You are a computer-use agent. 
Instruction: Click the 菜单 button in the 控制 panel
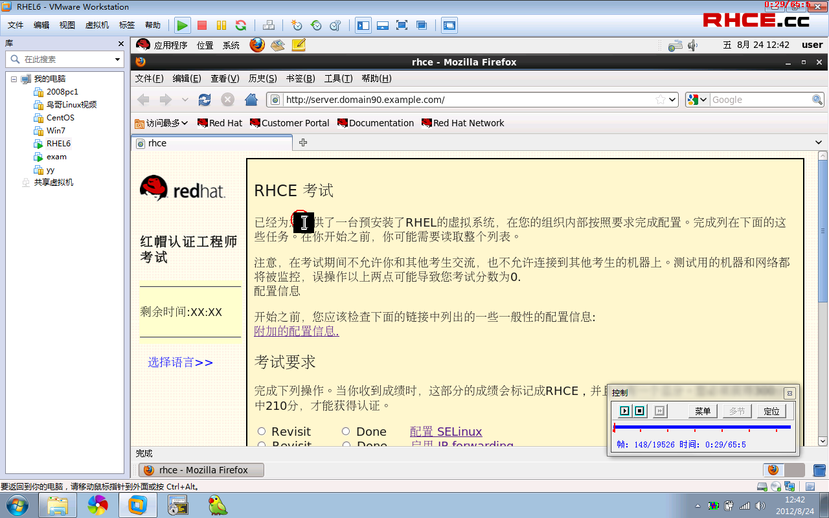(x=703, y=411)
